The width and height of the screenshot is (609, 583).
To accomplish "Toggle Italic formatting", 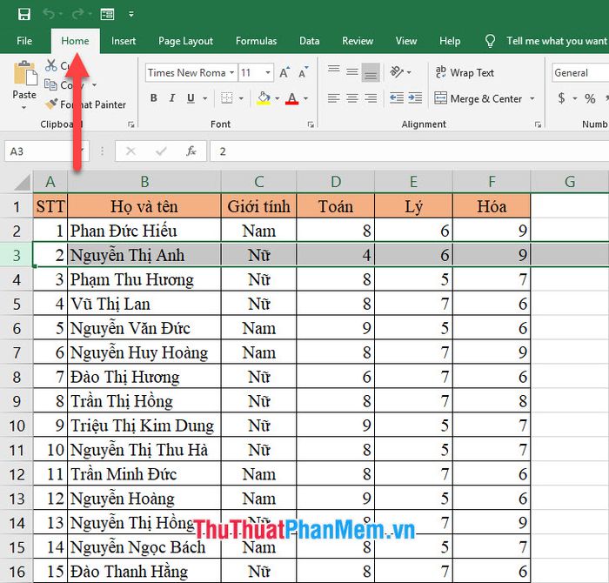I will 172,98.
